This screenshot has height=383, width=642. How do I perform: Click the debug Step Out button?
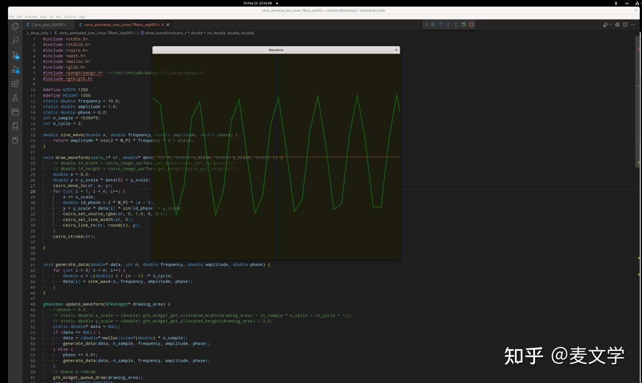[456, 24]
